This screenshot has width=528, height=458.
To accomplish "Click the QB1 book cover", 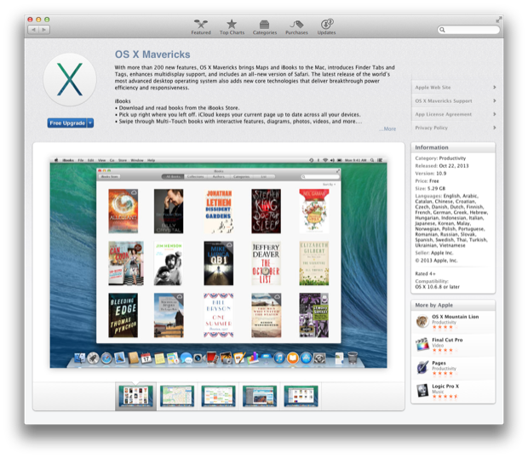I will 219,263.
